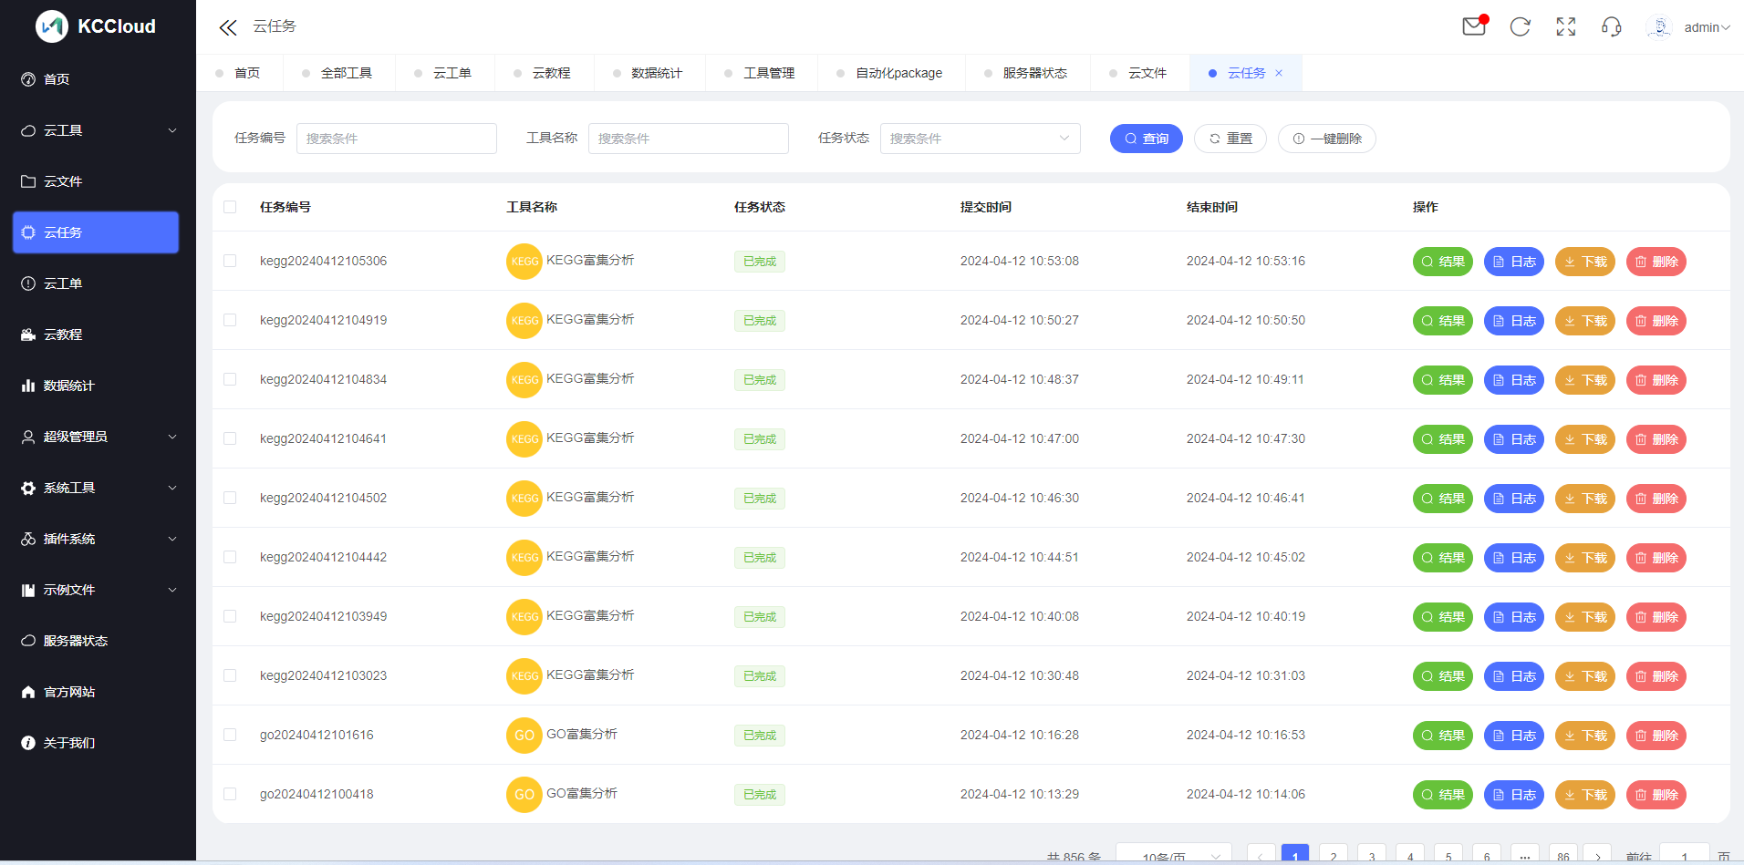The height and width of the screenshot is (865, 1744).
Task: Check the row kegg20240412104442 checkbox
Action: (230, 557)
